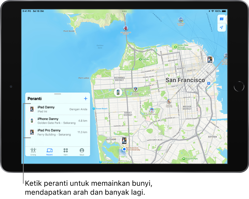This screenshot has width=249, height=199.
Task: Tap the Bayview label
Action: [212, 137]
